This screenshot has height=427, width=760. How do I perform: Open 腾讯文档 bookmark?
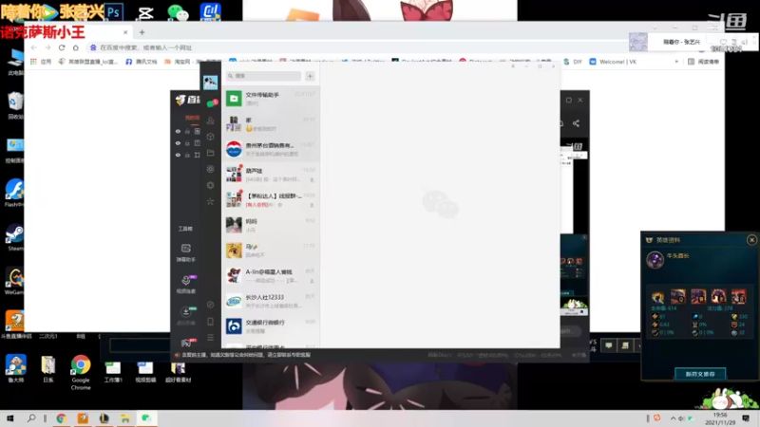click(141, 62)
